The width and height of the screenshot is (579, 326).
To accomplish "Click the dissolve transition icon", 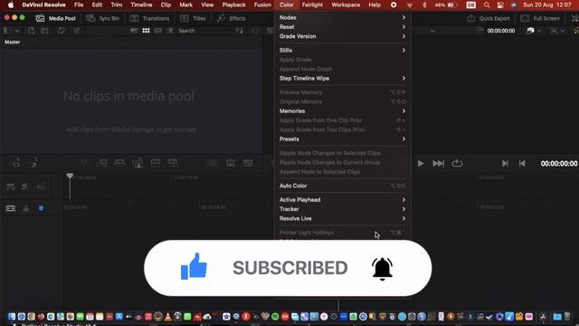I will [230, 163].
